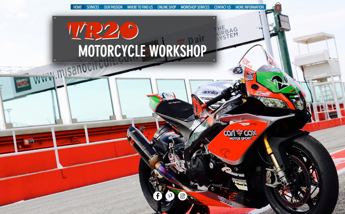The image size is (345, 214).
Task: Click the aprilia logo on the tank
Action: tap(210, 93)
